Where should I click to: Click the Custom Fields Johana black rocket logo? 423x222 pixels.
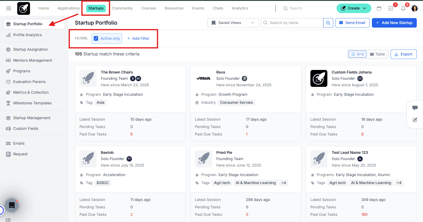[319, 78]
